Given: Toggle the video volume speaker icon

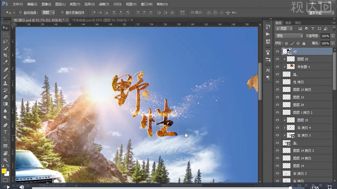Looking at the screenshot, I should (x=22, y=187).
